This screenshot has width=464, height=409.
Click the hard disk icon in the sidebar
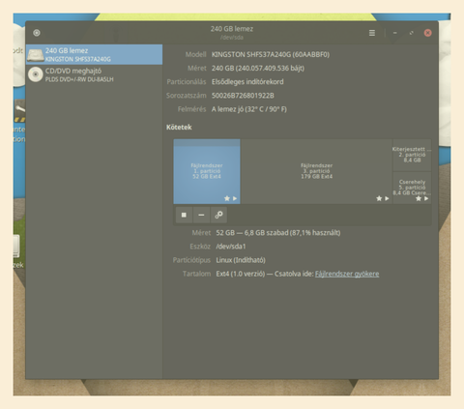[35, 55]
